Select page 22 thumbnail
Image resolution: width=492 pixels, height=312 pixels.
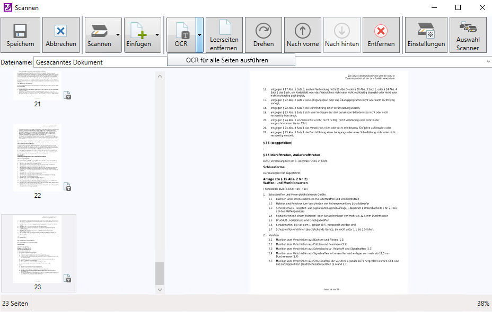(37, 157)
